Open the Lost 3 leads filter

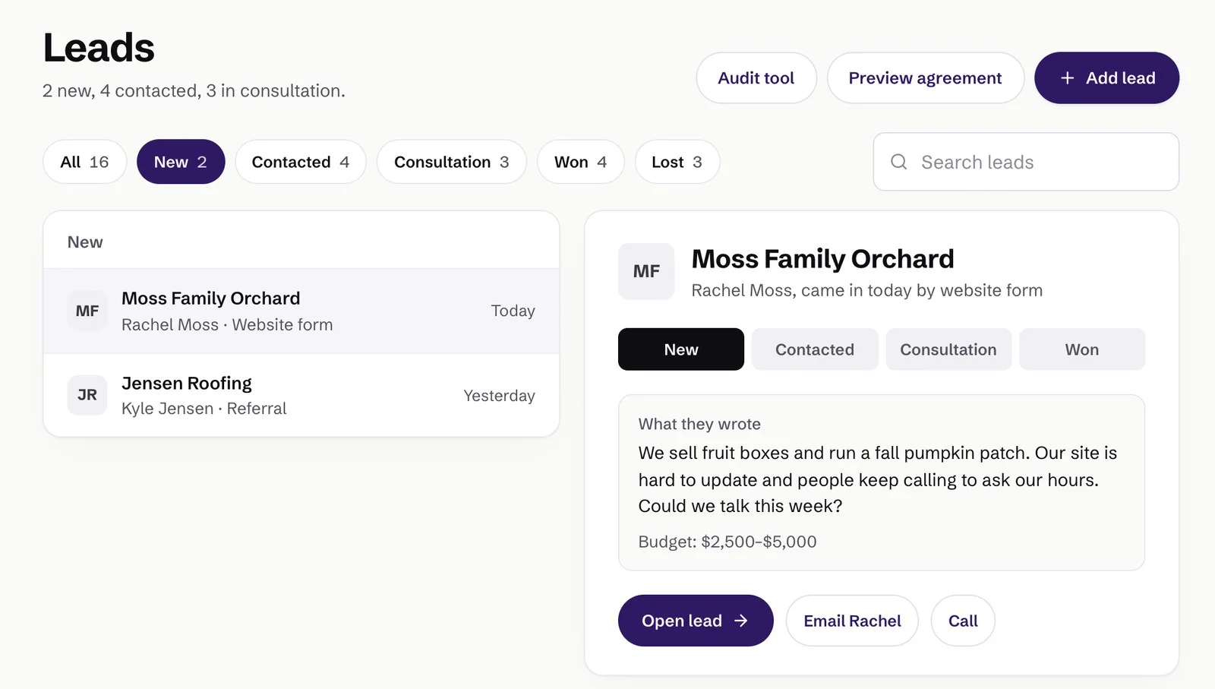677,162
